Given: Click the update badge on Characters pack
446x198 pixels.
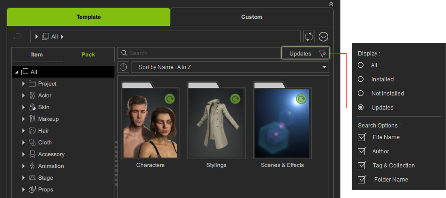Looking at the screenshot, I should click(170, 99).
